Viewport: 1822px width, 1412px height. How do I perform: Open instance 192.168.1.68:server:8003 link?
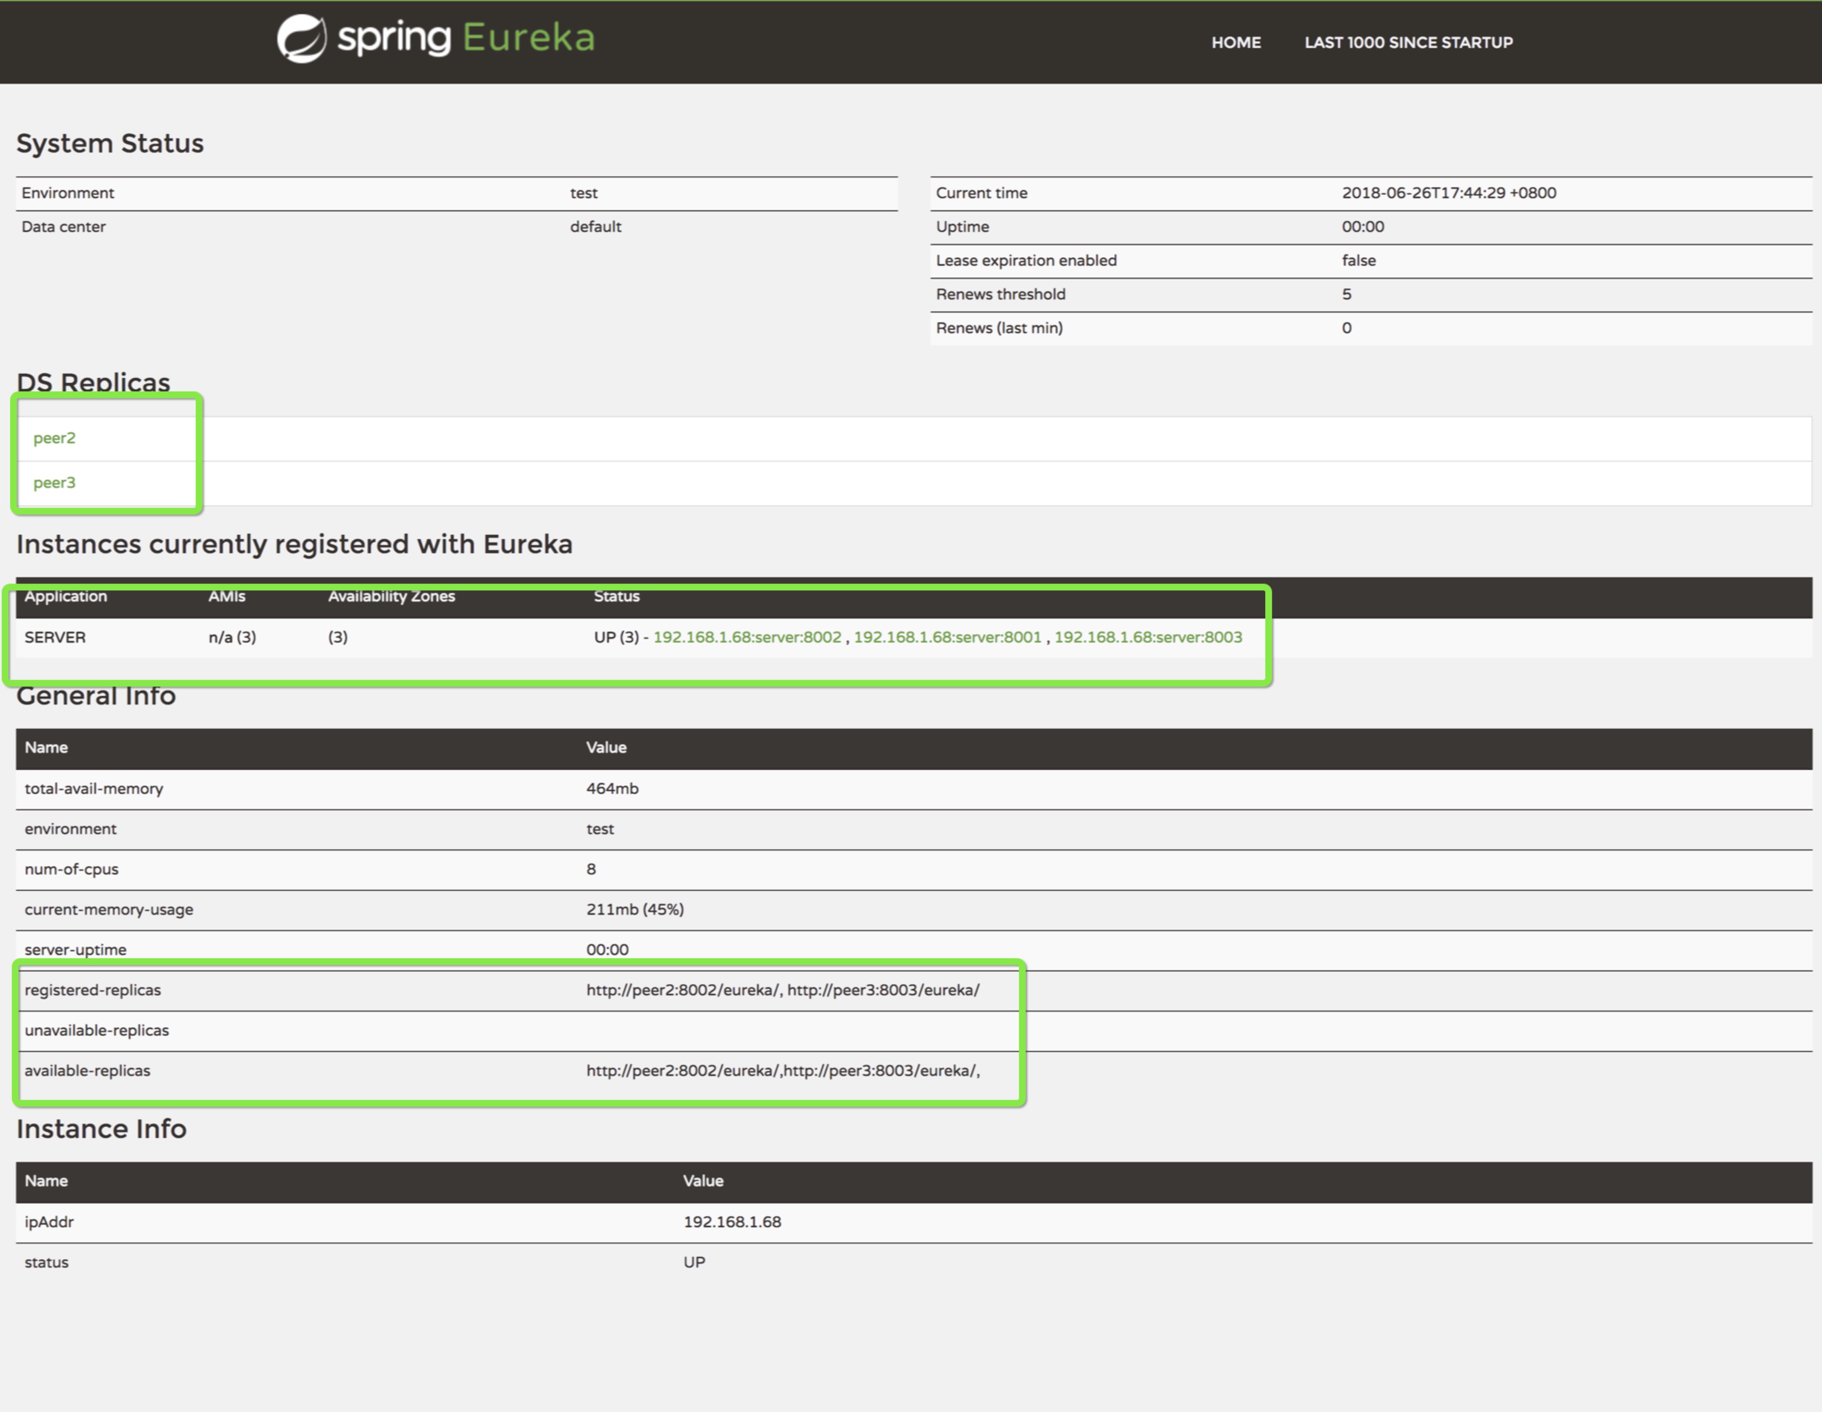pyautogui.click(x=1148, y=637)
